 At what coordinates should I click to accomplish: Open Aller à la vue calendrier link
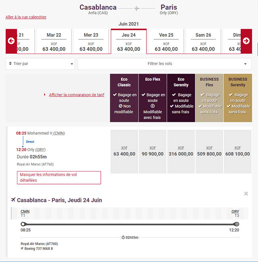click(26, 17)
